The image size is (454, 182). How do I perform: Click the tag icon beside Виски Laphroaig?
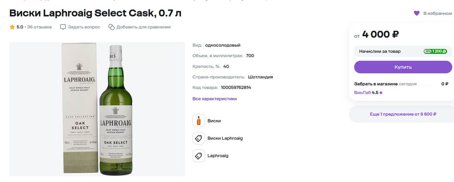[199, 138]
